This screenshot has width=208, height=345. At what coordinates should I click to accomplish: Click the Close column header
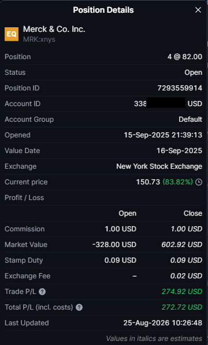point(193,213)
